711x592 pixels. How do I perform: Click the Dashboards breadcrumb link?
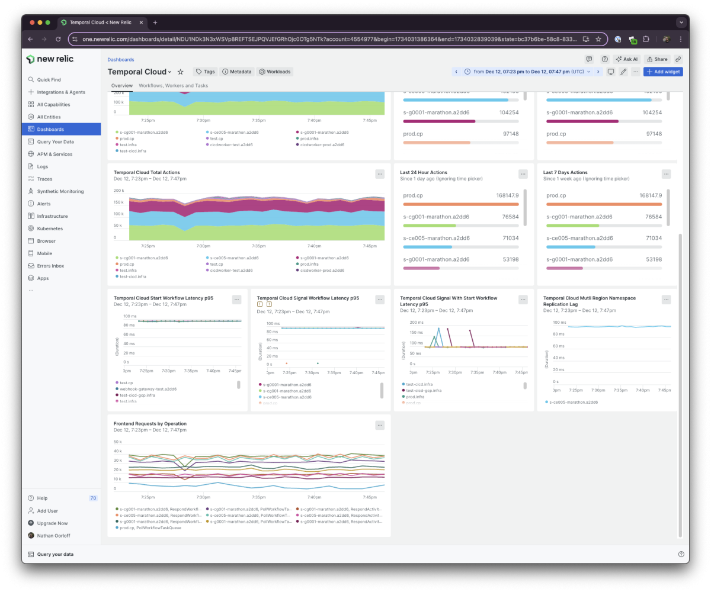point(120,59)
